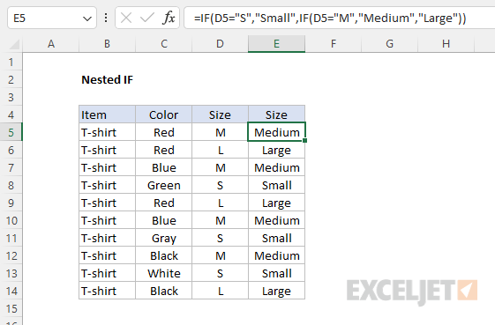495x325 pixels.
Task: Click the 'Nested IF' title cell
Action: pyautogui.click(x=107, y=80)
